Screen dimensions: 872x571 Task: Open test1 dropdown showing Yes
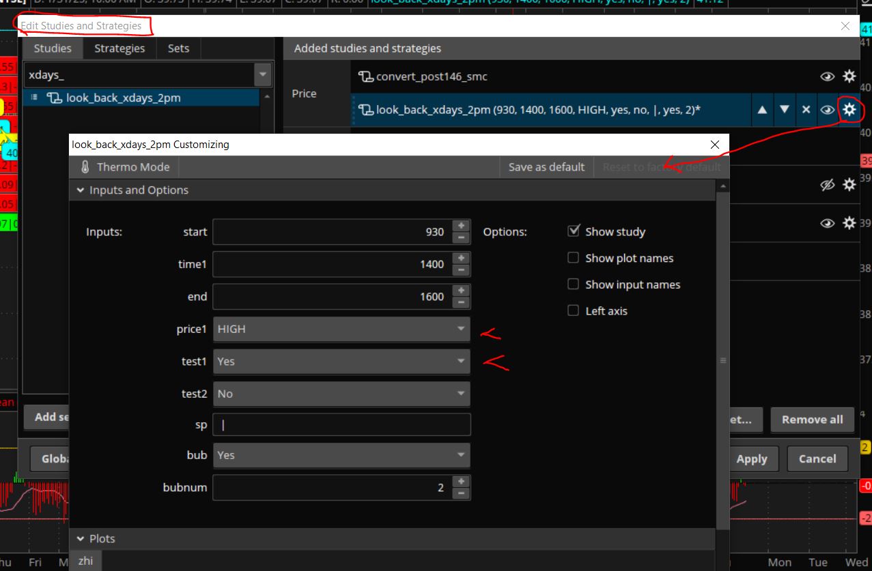click(341, 362)
